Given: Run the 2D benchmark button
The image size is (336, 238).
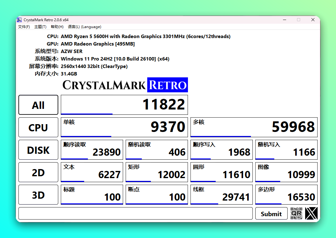Looking at the screenshot, I should coord(38,172).
